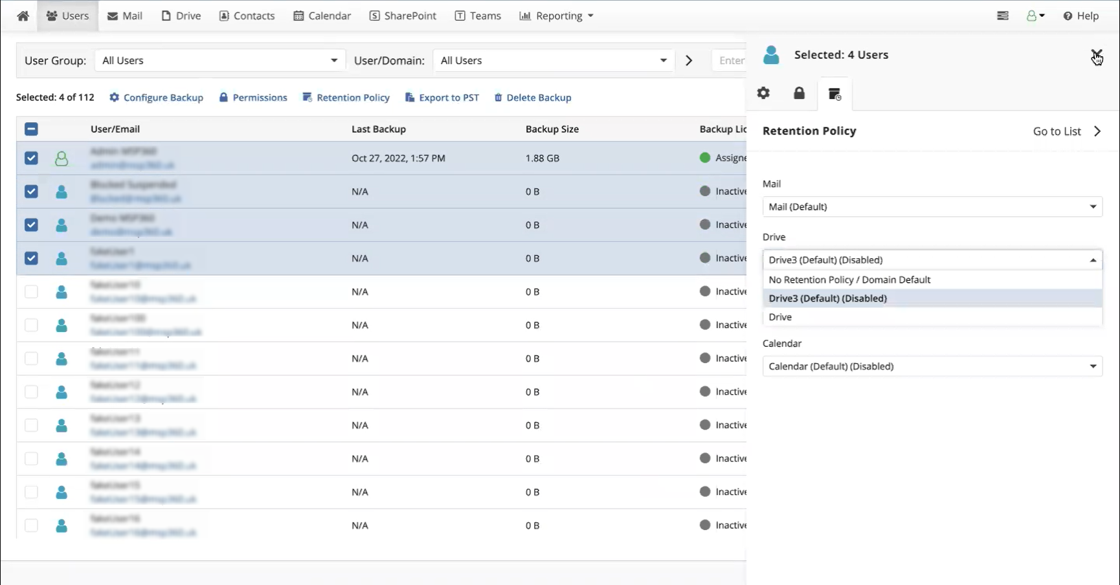This screenshot has height=585, width=1120.
Task: Open the Mail retention policy dropdown
Action: [x=932, y=207]
